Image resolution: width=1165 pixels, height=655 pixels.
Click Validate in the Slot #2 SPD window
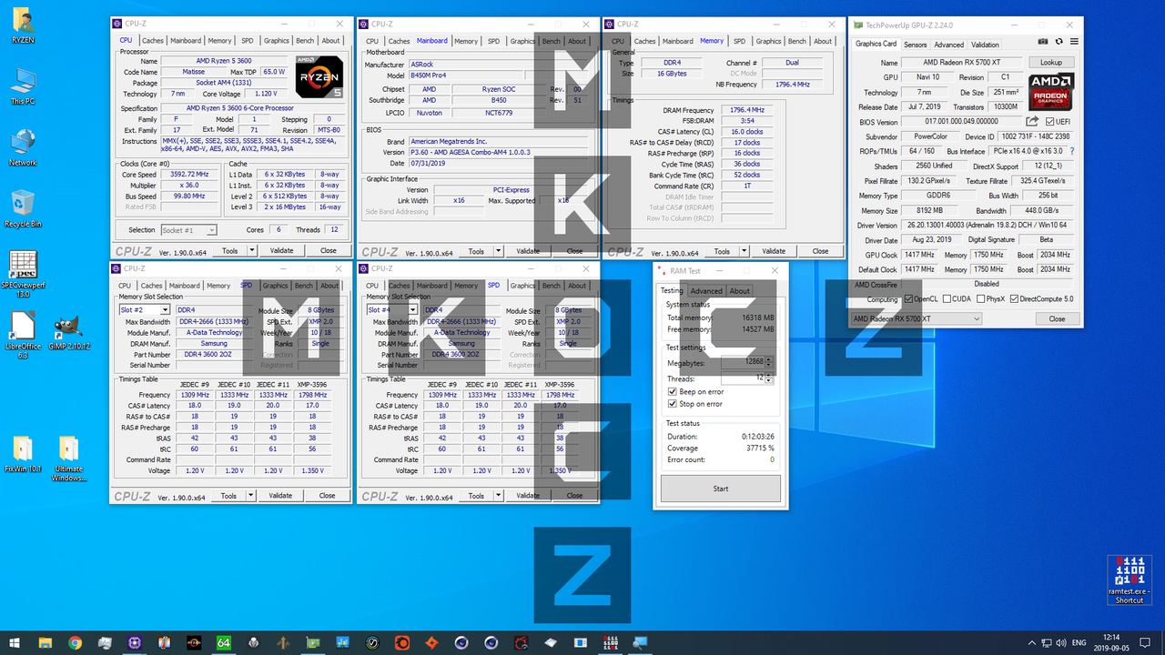click(x=280, y=496)
